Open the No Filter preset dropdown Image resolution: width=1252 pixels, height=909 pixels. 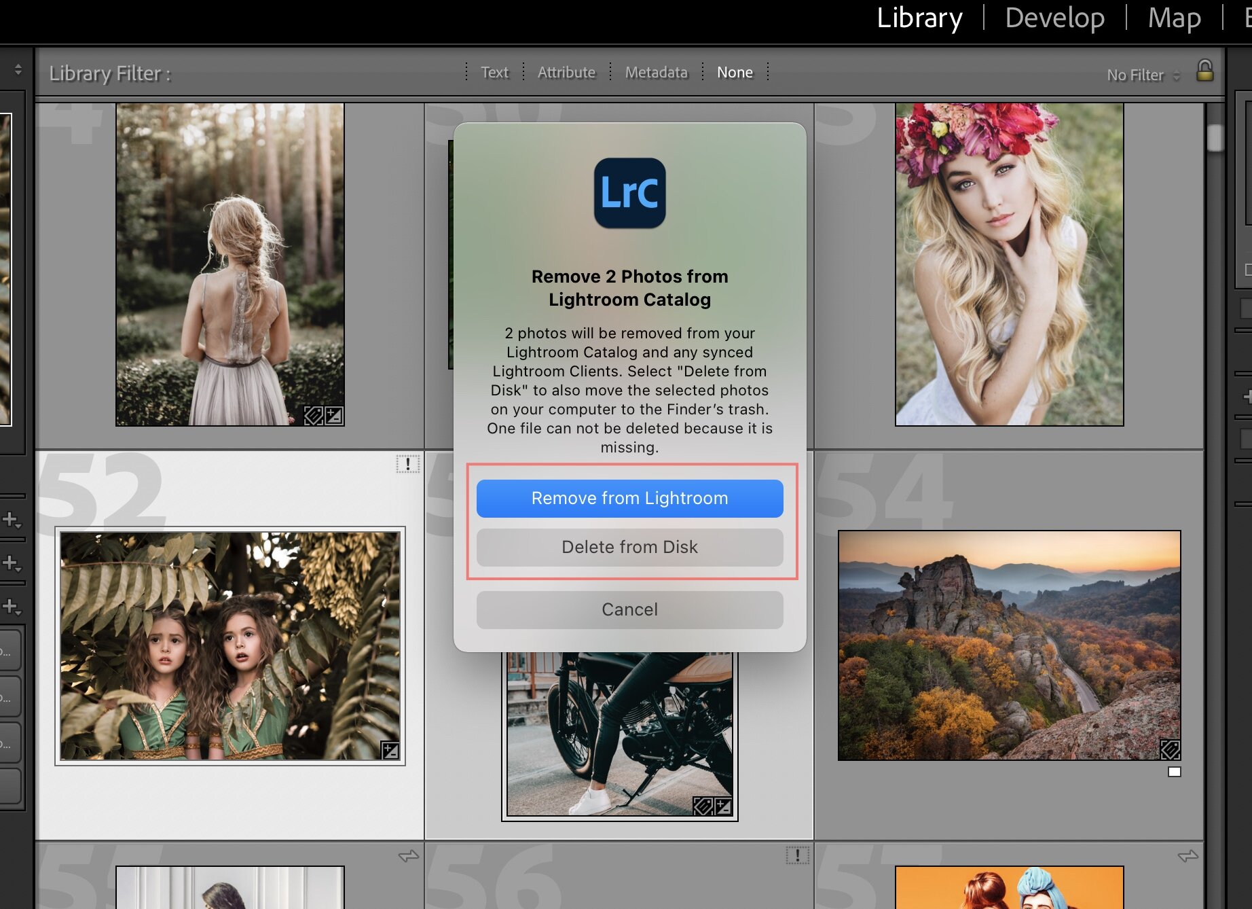point(1143,75)
